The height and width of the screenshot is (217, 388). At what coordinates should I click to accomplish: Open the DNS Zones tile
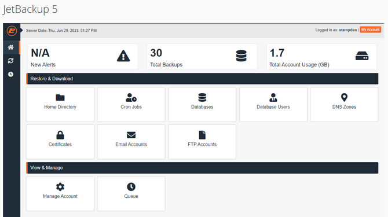344,104
